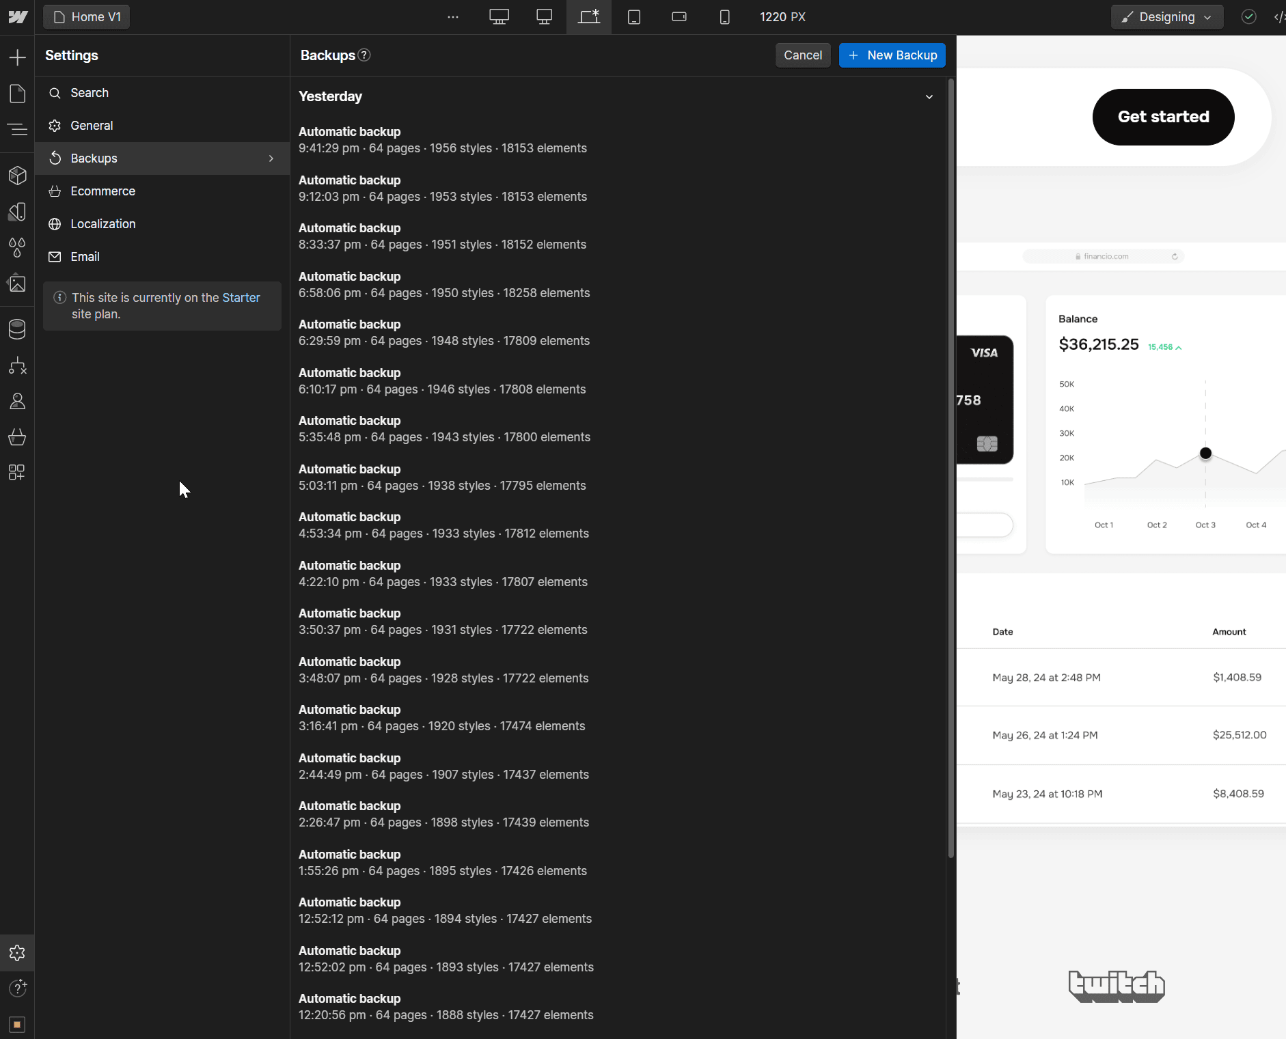Switch to the portrait phone breakpoint

point(724,16)
